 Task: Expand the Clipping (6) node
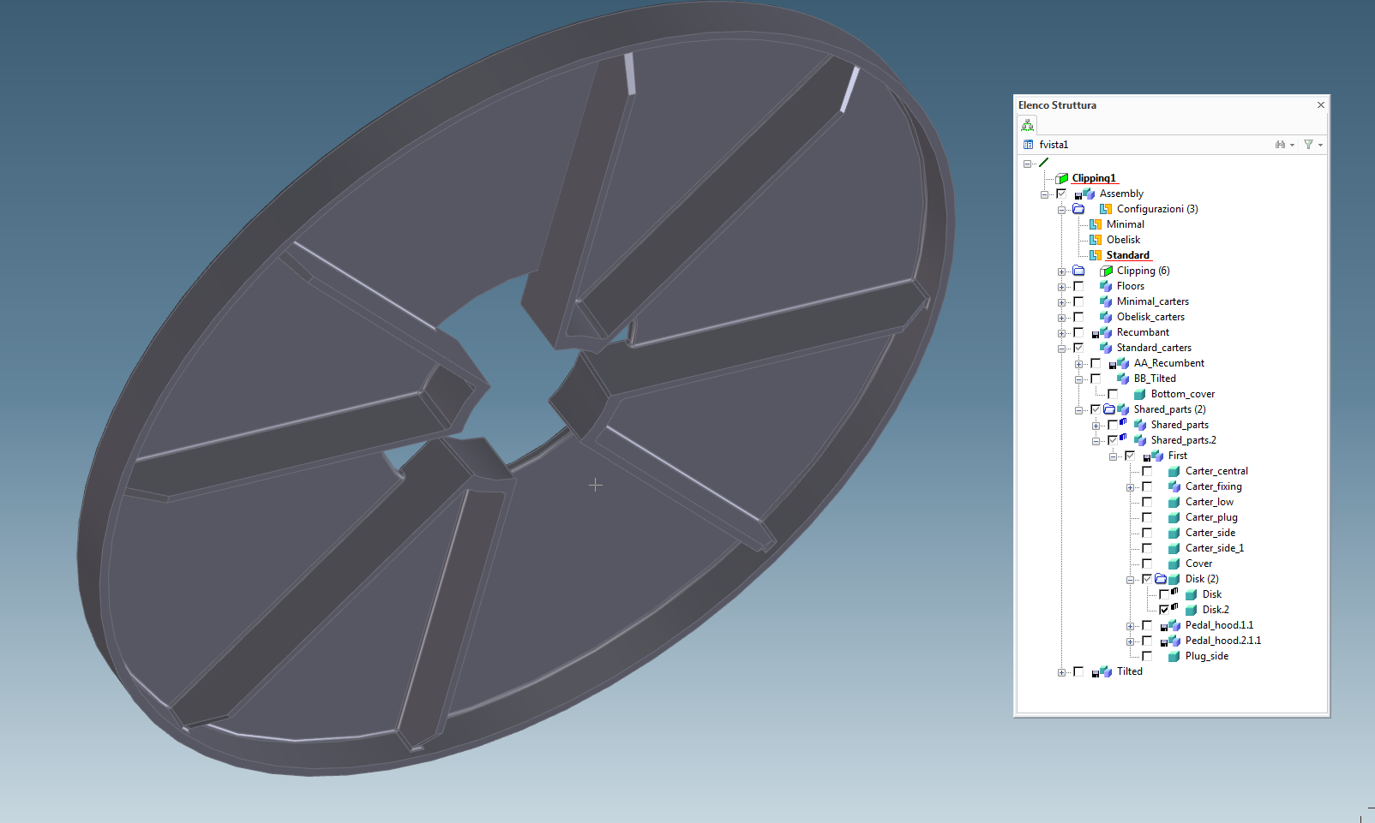1061,271
